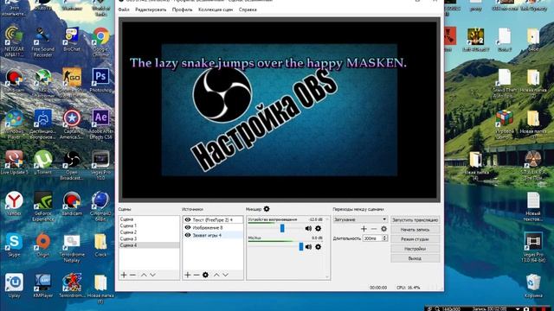Select the KMPlayer desktop icon
The width and height of the screenshot is (554, 311).
coord(42,285)
